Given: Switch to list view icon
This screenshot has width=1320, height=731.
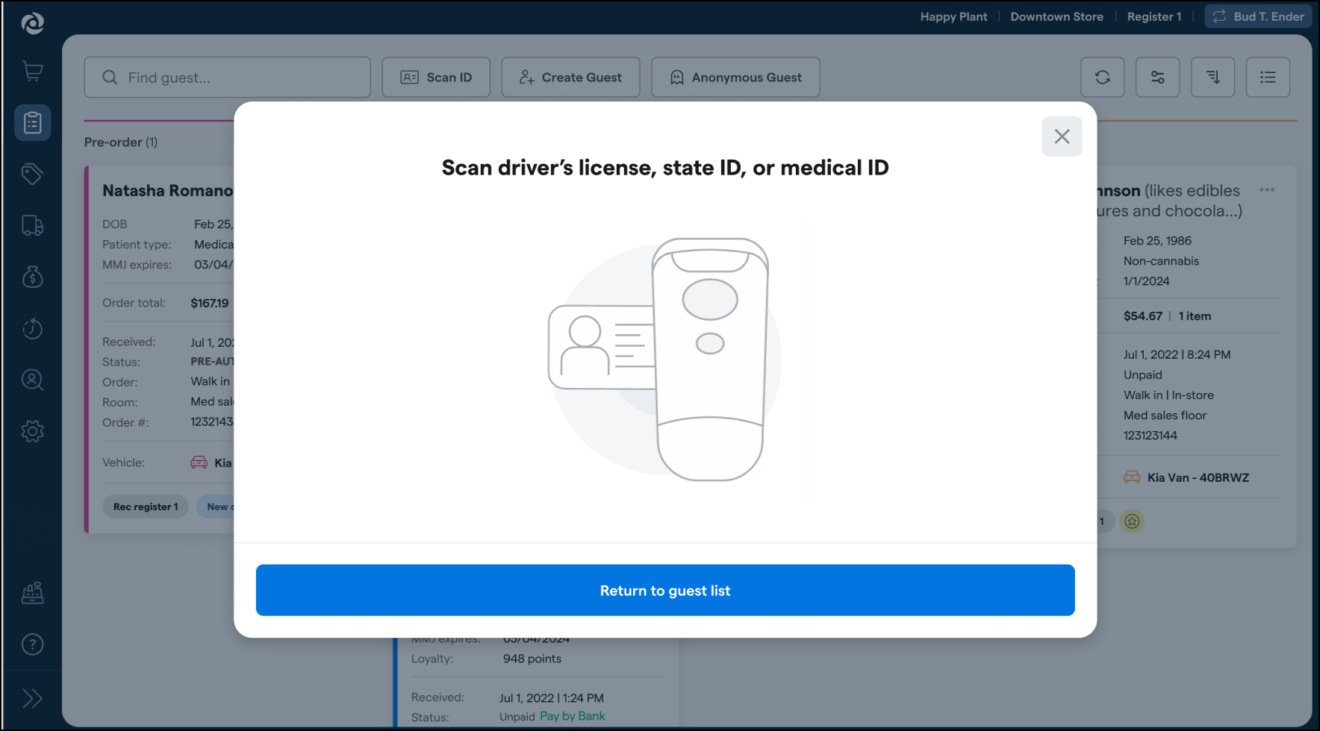Looking at the screenshot, I should point(1268,78).
